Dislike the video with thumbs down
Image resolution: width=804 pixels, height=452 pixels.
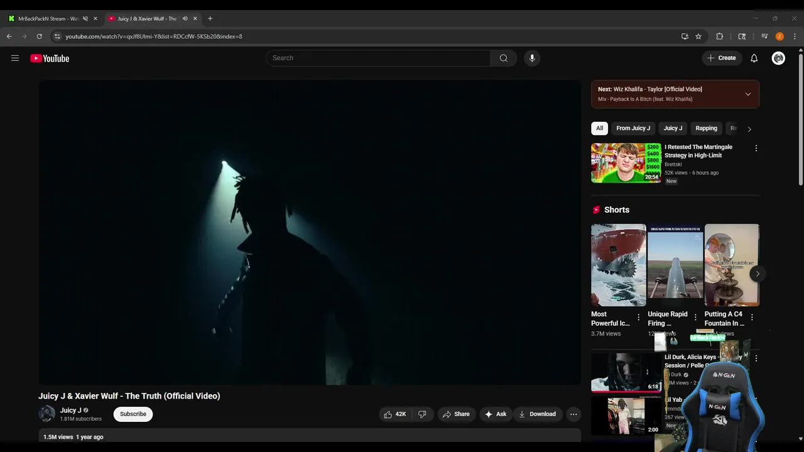click(x=422, y=414)
